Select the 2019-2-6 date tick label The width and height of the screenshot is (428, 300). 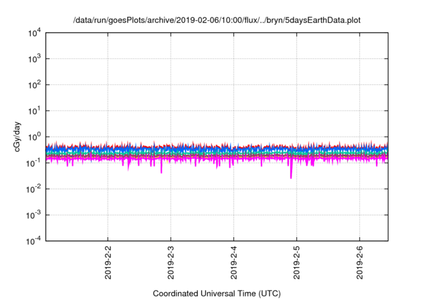(x=360, y=262)
